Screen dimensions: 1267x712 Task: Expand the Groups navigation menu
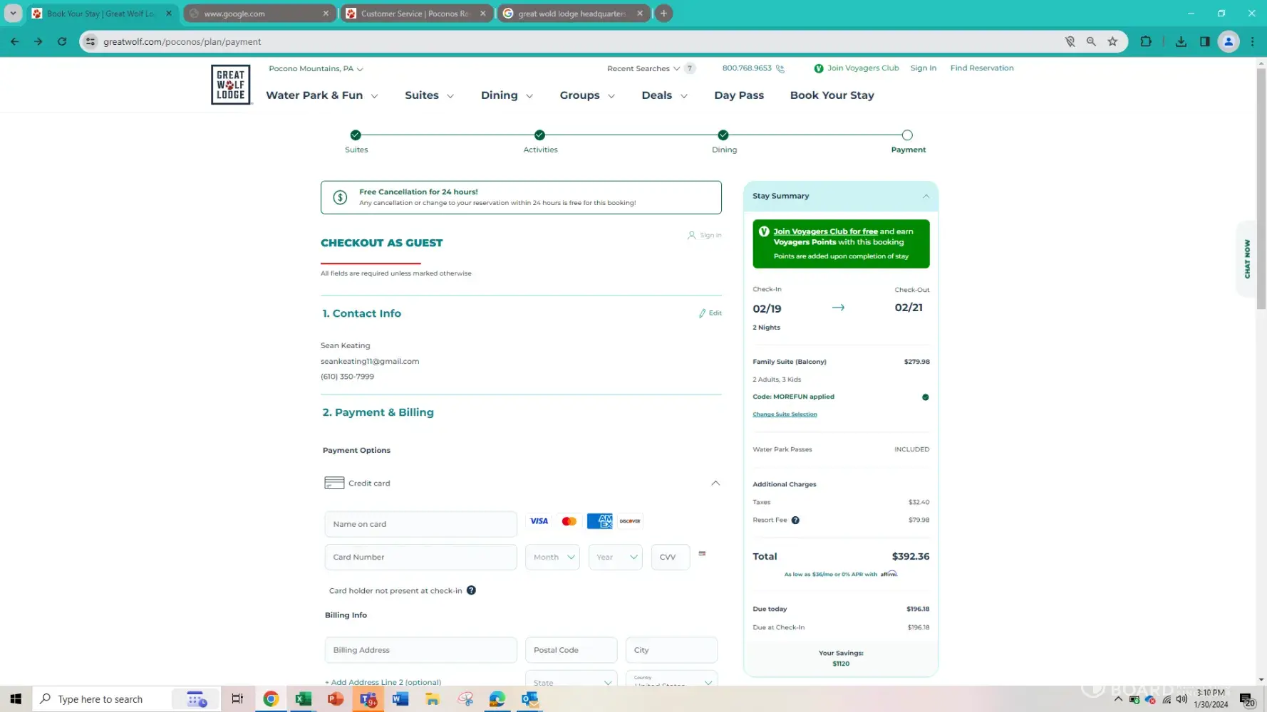[x=587, y=95]
